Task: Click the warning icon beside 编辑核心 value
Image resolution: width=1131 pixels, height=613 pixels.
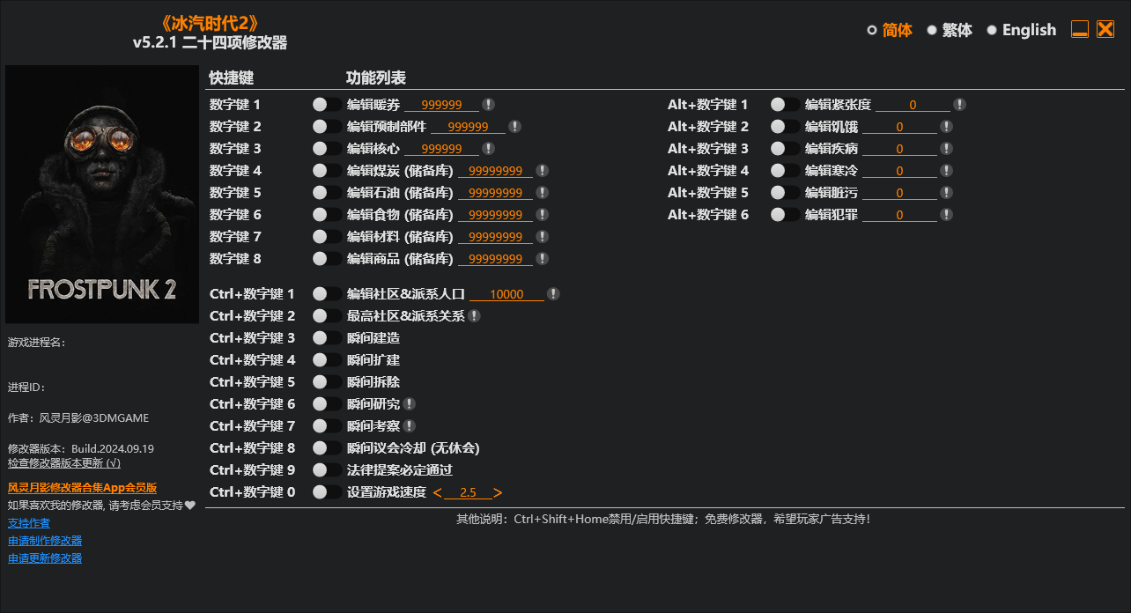Action: [486, 148]
